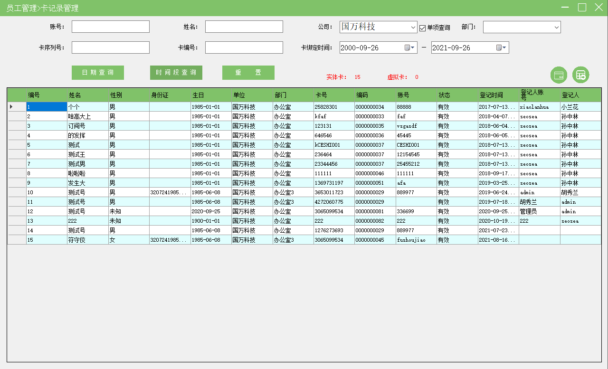This screenshot has width=608, height=369.
Task: Focus the 卡序列号 text box
Action: coord(110,47)
